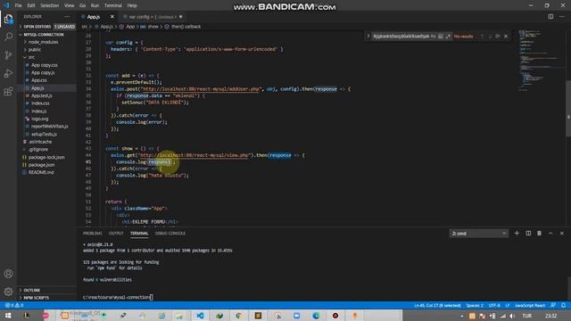Open the terminal selector dropdown '2: cmd'

(478, 234)
